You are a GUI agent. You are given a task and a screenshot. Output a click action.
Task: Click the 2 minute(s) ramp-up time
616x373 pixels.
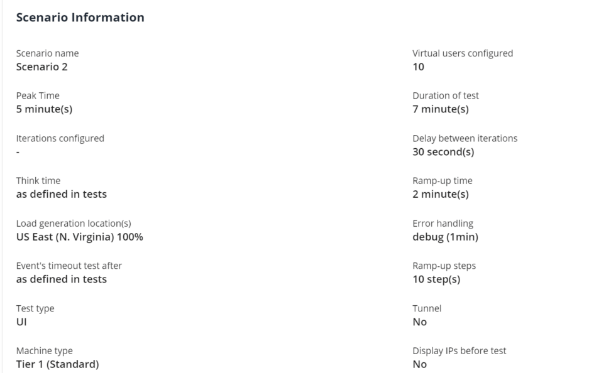[x=440, y=194]
